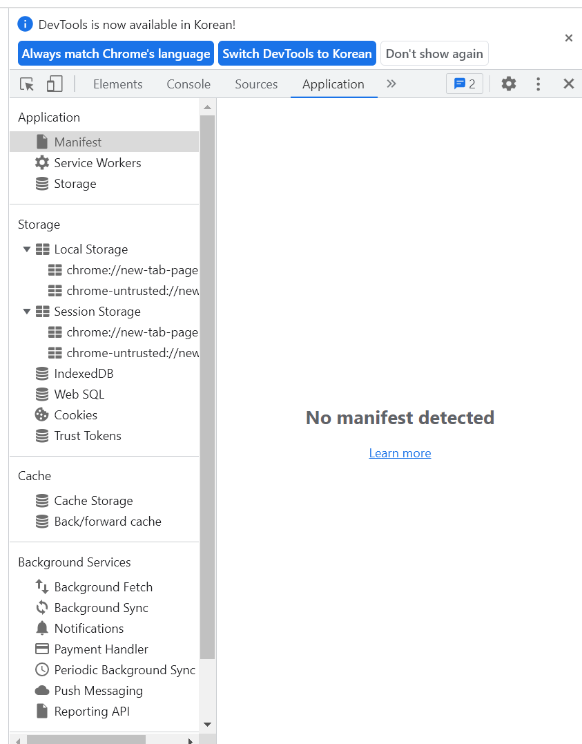Select the Manifest item
The image size is (582, 744).
[104, 142]
